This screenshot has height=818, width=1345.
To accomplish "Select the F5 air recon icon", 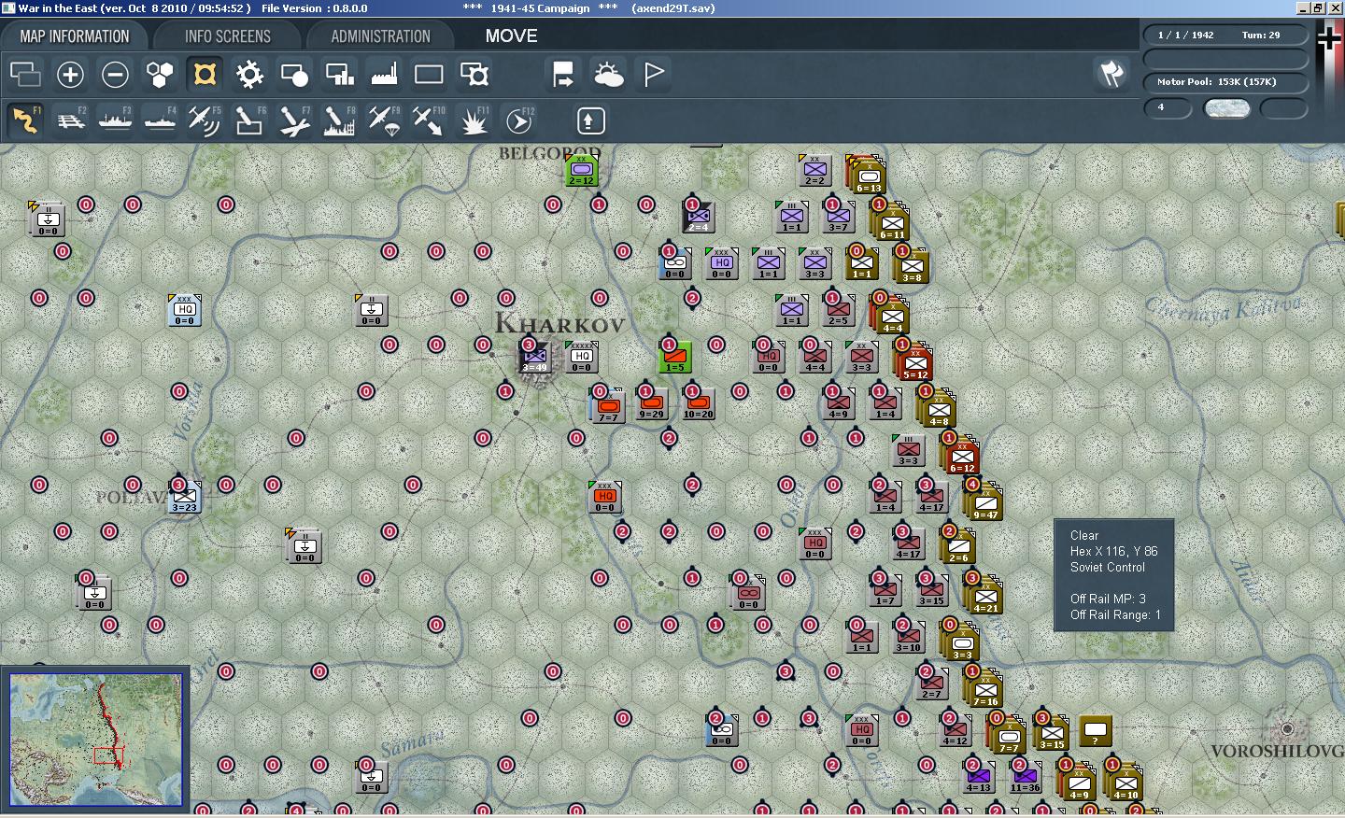I will pos(205,120).
